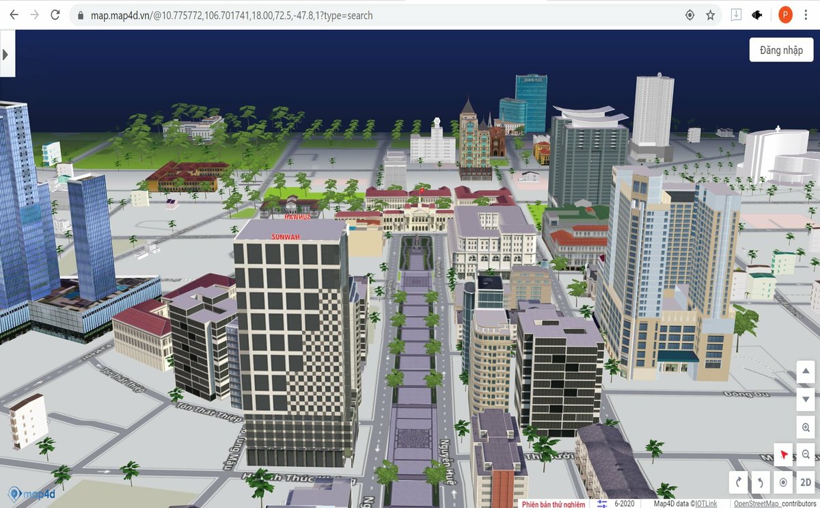
Task: Expand the collapsed left side panel
Action: tap(6, 53)
